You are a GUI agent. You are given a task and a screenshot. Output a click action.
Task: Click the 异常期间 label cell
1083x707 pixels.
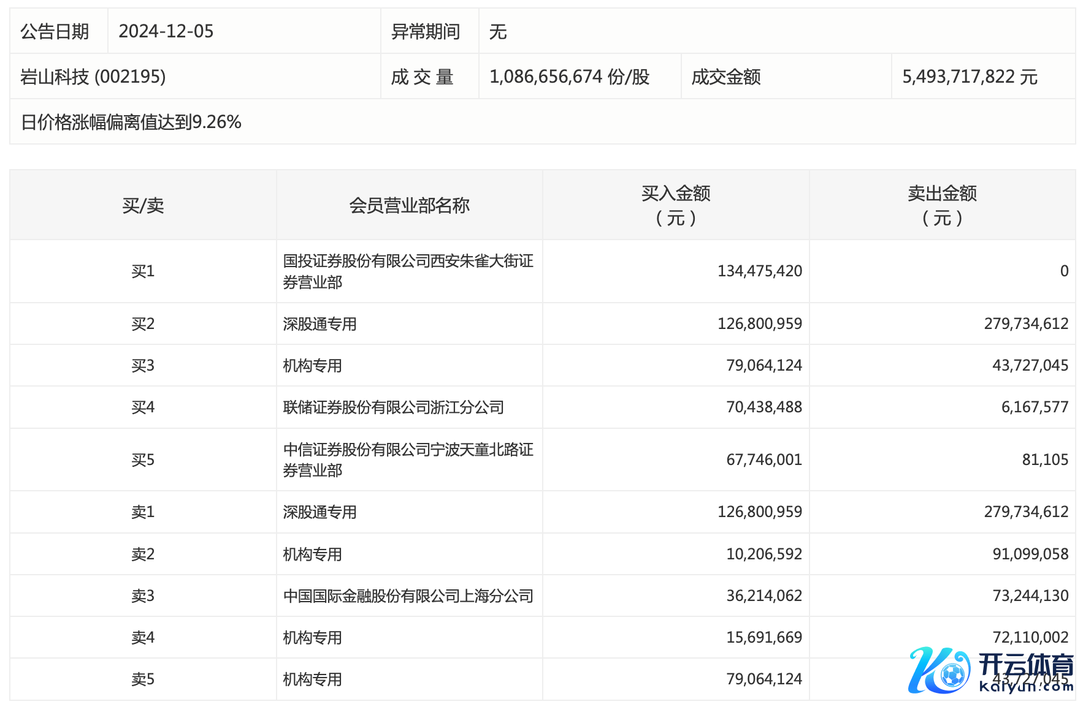tap(426, 31)
